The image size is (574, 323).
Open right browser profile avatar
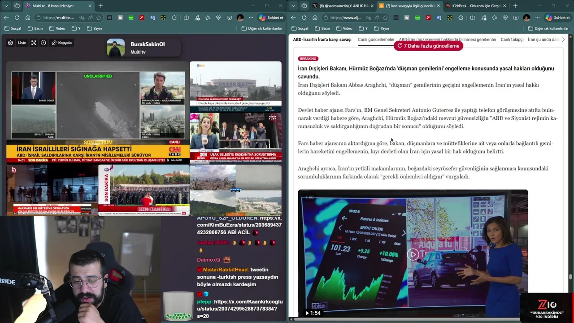(527, 17)
